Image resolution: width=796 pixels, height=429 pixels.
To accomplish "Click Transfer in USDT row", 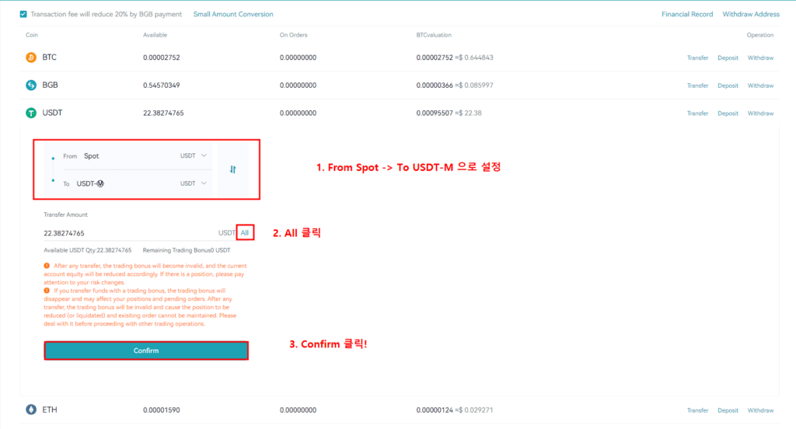I will coord(697,113).
